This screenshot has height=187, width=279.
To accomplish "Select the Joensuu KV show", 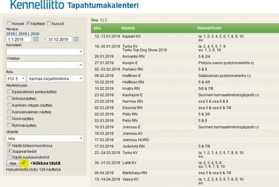I will click(132, 133).
